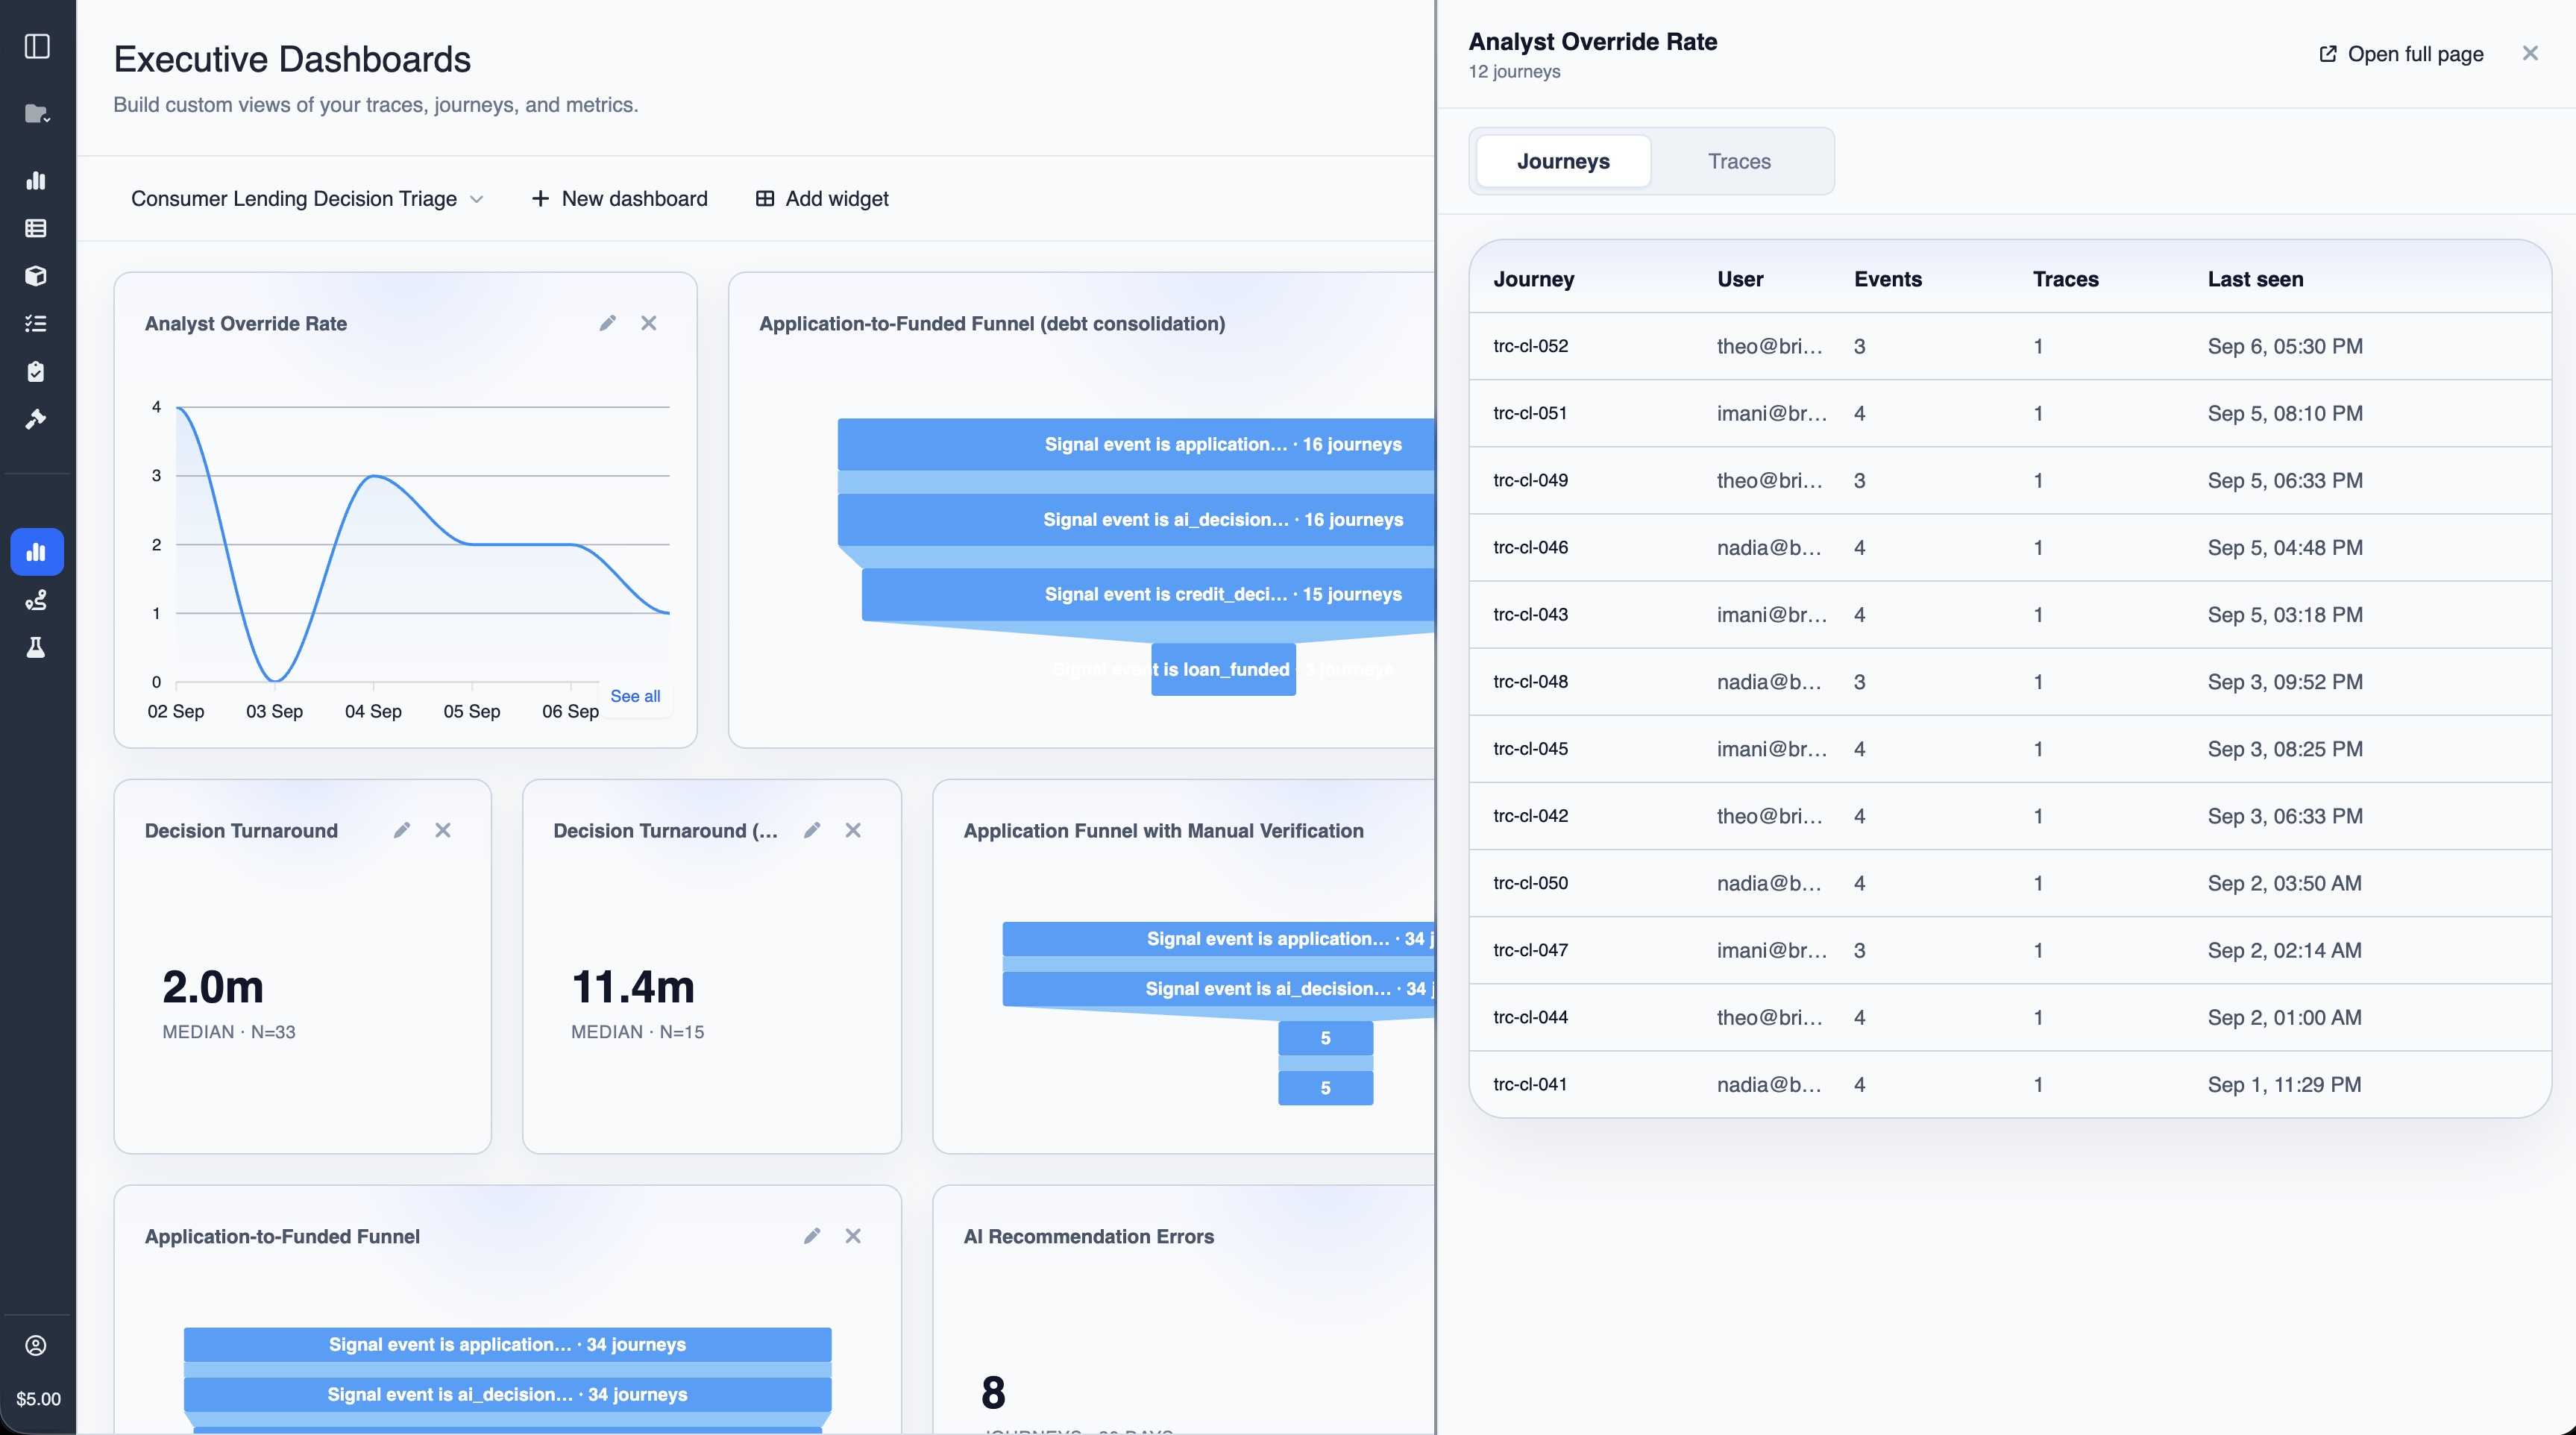
Task: Open the checklist tasks icon in sidebar
Action: click(36, 323)
